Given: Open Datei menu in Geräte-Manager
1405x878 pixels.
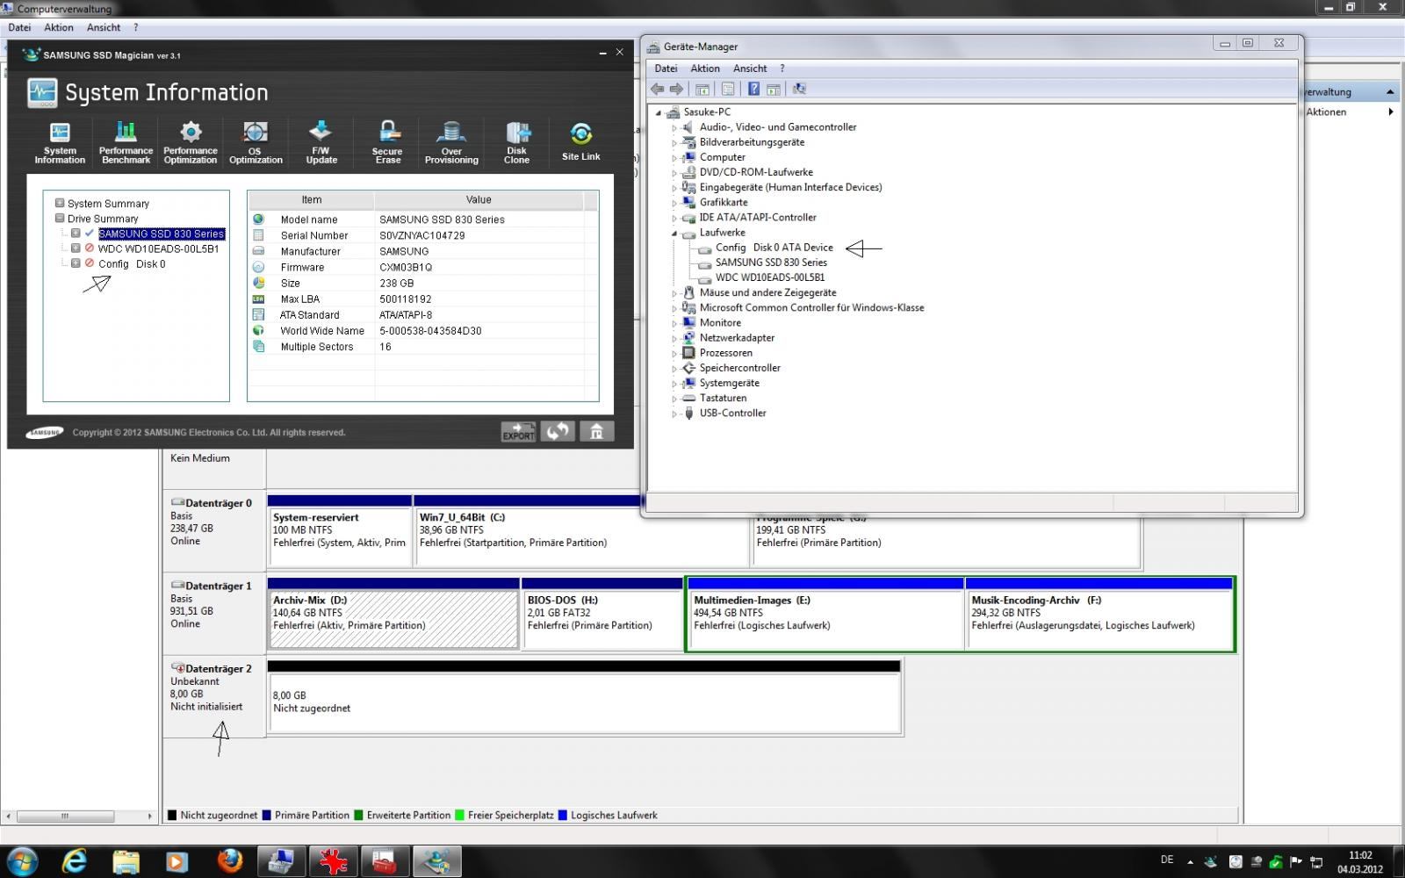Looking at the screenshot, I should coord(666,68).
